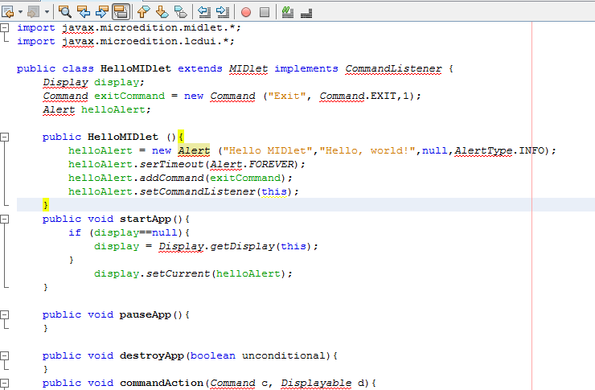Click the Uncomment lines icon
Image resolution: width=595 pixels, height=390 pixels.
(x=306, y=14)
